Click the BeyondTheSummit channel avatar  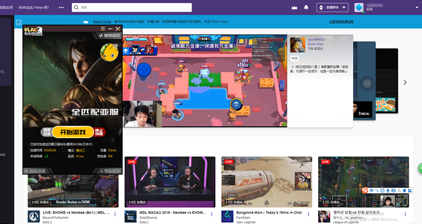[x=34, y=217]
